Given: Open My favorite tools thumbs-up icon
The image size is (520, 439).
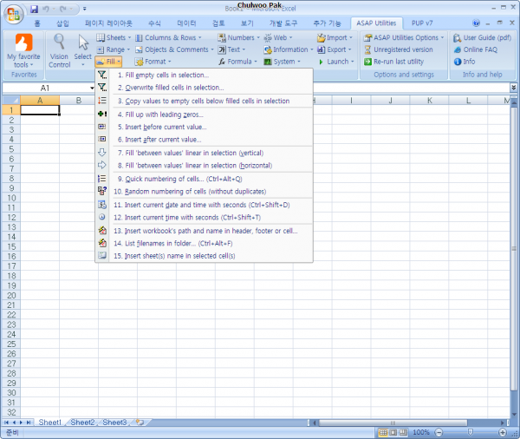Looking at the screenshot, I should 24,43.
